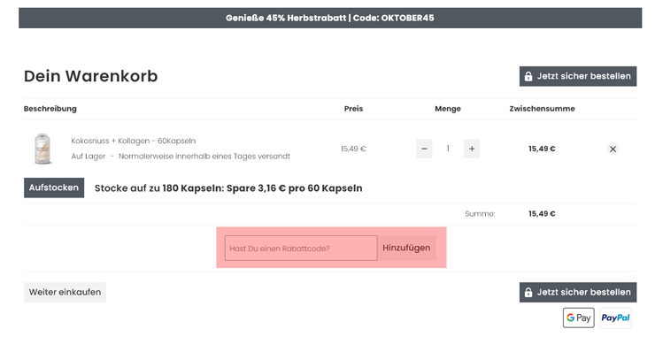This screenshot has height=337, width=655.
Task: Select PayPal payment icon
Action: click(x=615, y=318)
